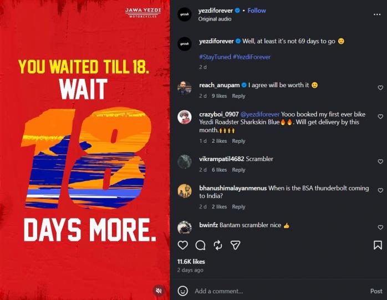The image size is (387, 300).
Task: Repost using the circular arrows icon
Action: coord(218,245)
